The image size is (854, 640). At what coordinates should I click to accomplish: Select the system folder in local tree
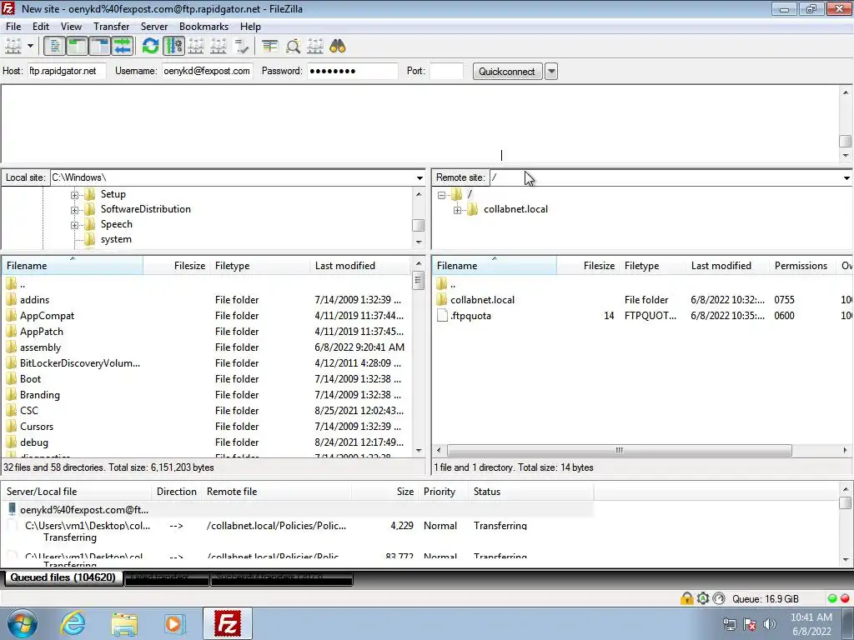(x=116, y=239)
